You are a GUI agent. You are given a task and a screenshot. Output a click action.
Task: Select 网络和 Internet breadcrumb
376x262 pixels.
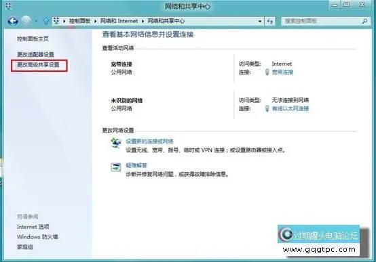tap(119, 21)
